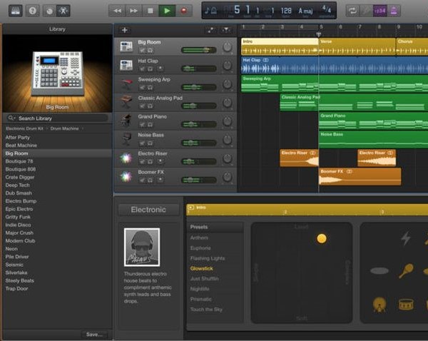This screenshot has height=341, width=428.
Task: Open the Quick Help question mark
Action: tap(32, 11)
